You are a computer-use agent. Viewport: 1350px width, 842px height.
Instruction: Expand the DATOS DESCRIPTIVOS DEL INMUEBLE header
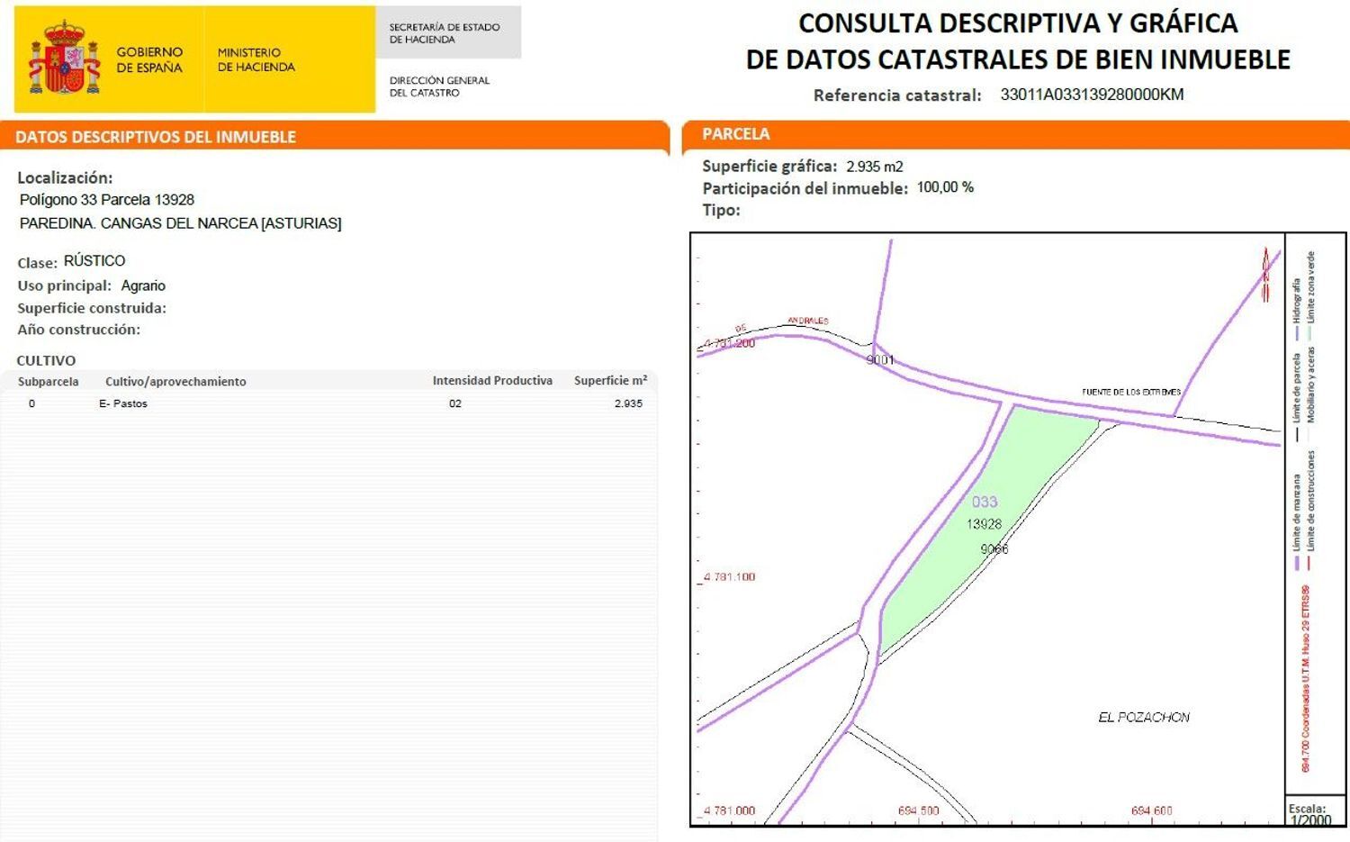155,137
